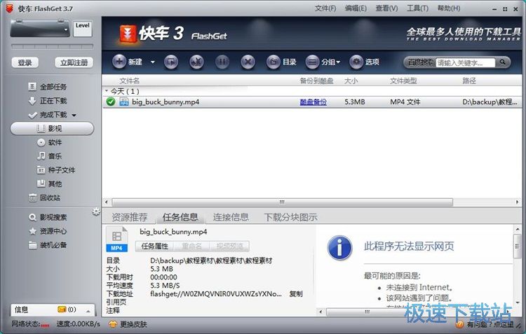
Task: Select big_buck_bunny.mp4 row in task list
Action: click(x=311, y=102)
